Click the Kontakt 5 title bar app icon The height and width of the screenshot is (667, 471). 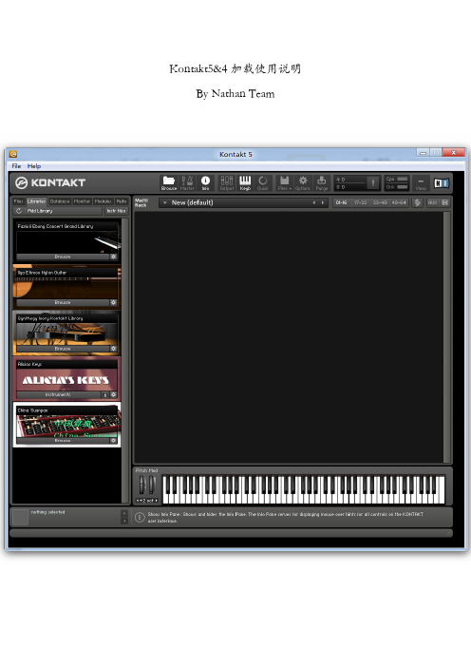pos(13,154)
